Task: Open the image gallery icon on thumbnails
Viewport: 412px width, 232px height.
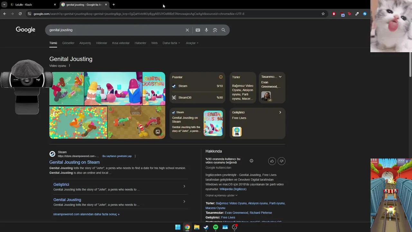Action: pos(158,131)
